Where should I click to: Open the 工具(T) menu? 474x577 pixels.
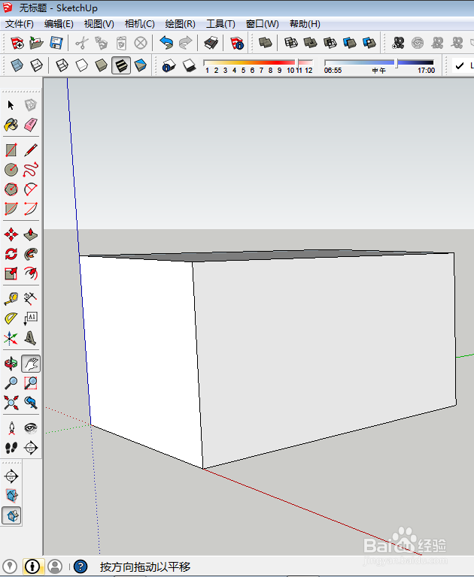220,24
